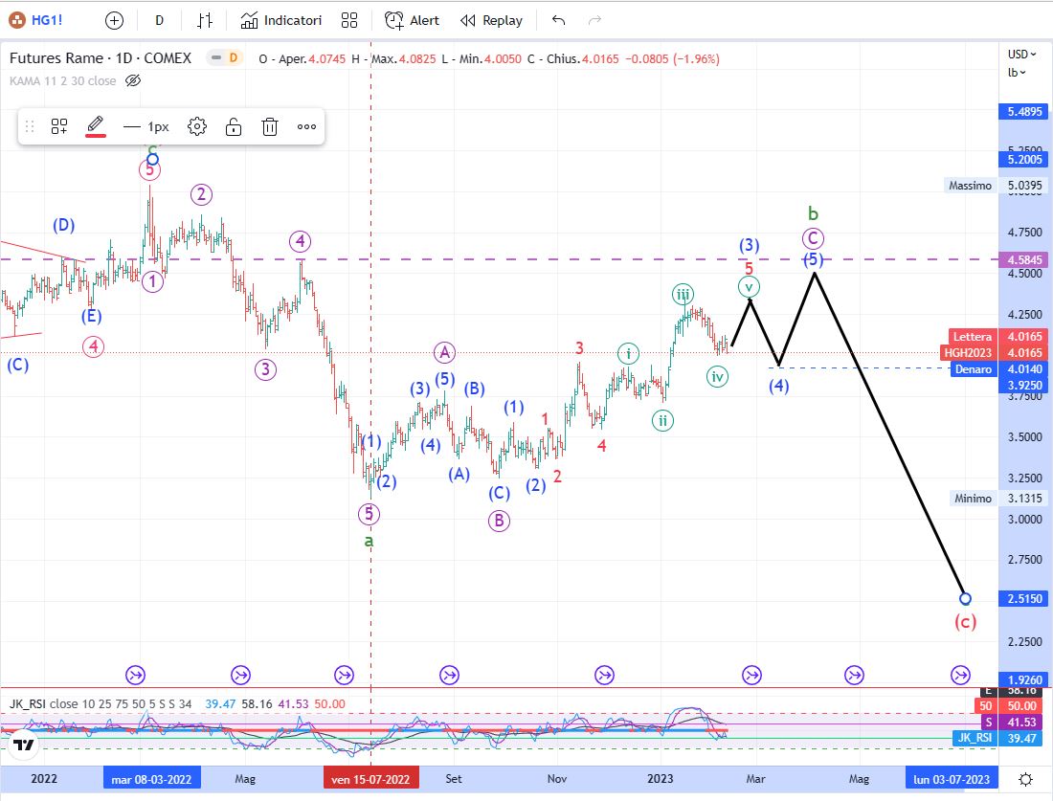Select the 2.5150 line endpoint circle

(965, 598)
